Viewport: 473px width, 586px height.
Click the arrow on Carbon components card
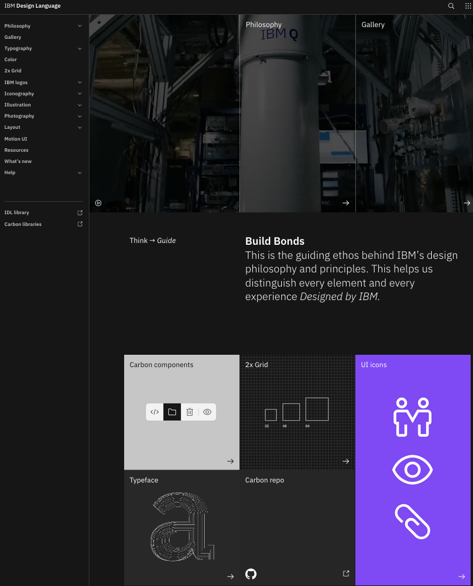pos(231,461)
